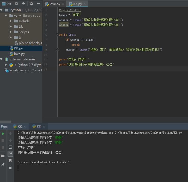Open project panel settings gear
Screen dimensions: 188x182
tap(32, 4)
